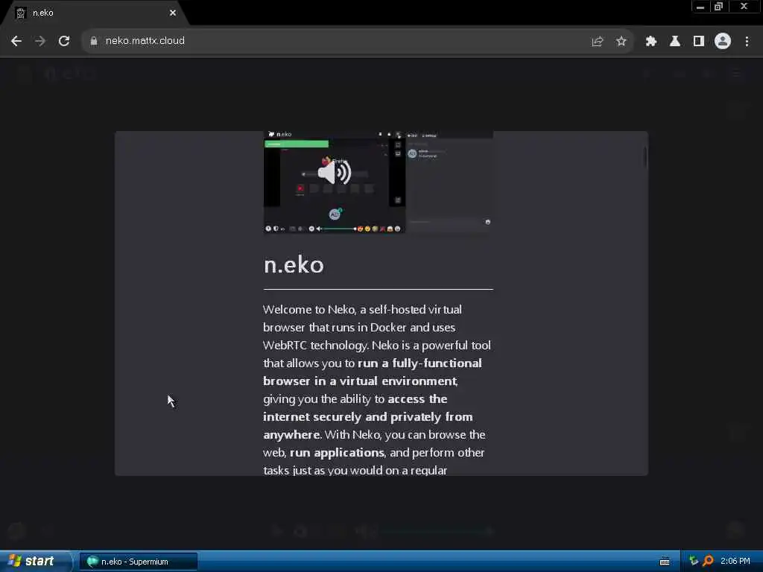Screen dimensions: 763x572
Task: Restore down the browser window
Action: pos(719,7)
